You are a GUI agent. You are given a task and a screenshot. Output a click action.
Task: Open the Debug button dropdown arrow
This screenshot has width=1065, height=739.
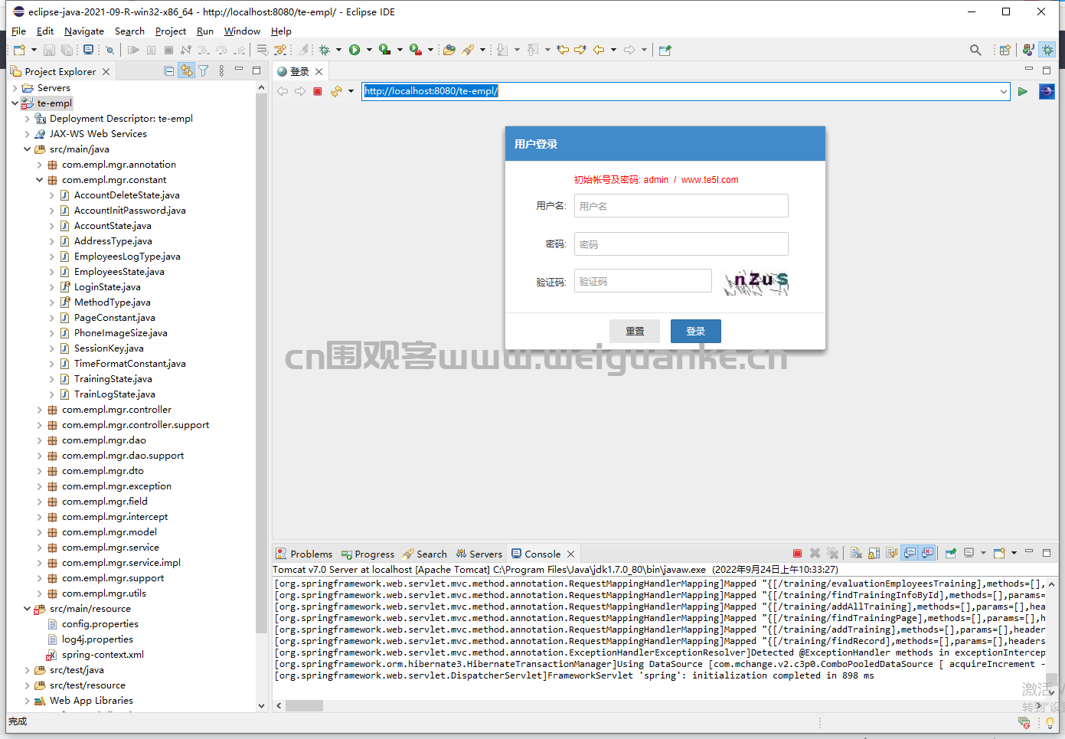tap(338, 50)
